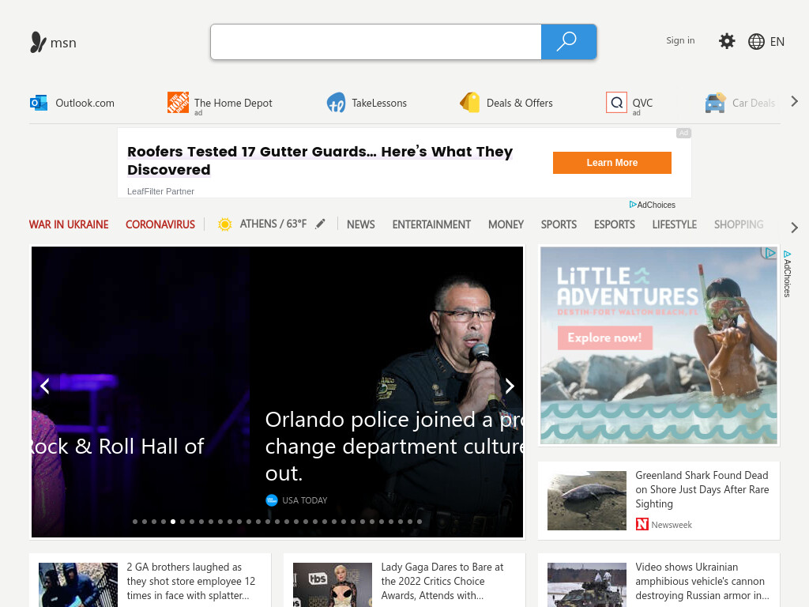Open Roofers Tested 17 Gutter Guards headline
Viewport: 809px width, 607px height.
pos(320,160)
